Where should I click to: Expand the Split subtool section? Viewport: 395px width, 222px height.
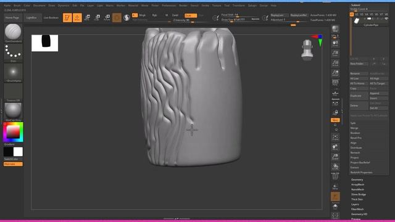pyautogui.click(x=353, y=123)
